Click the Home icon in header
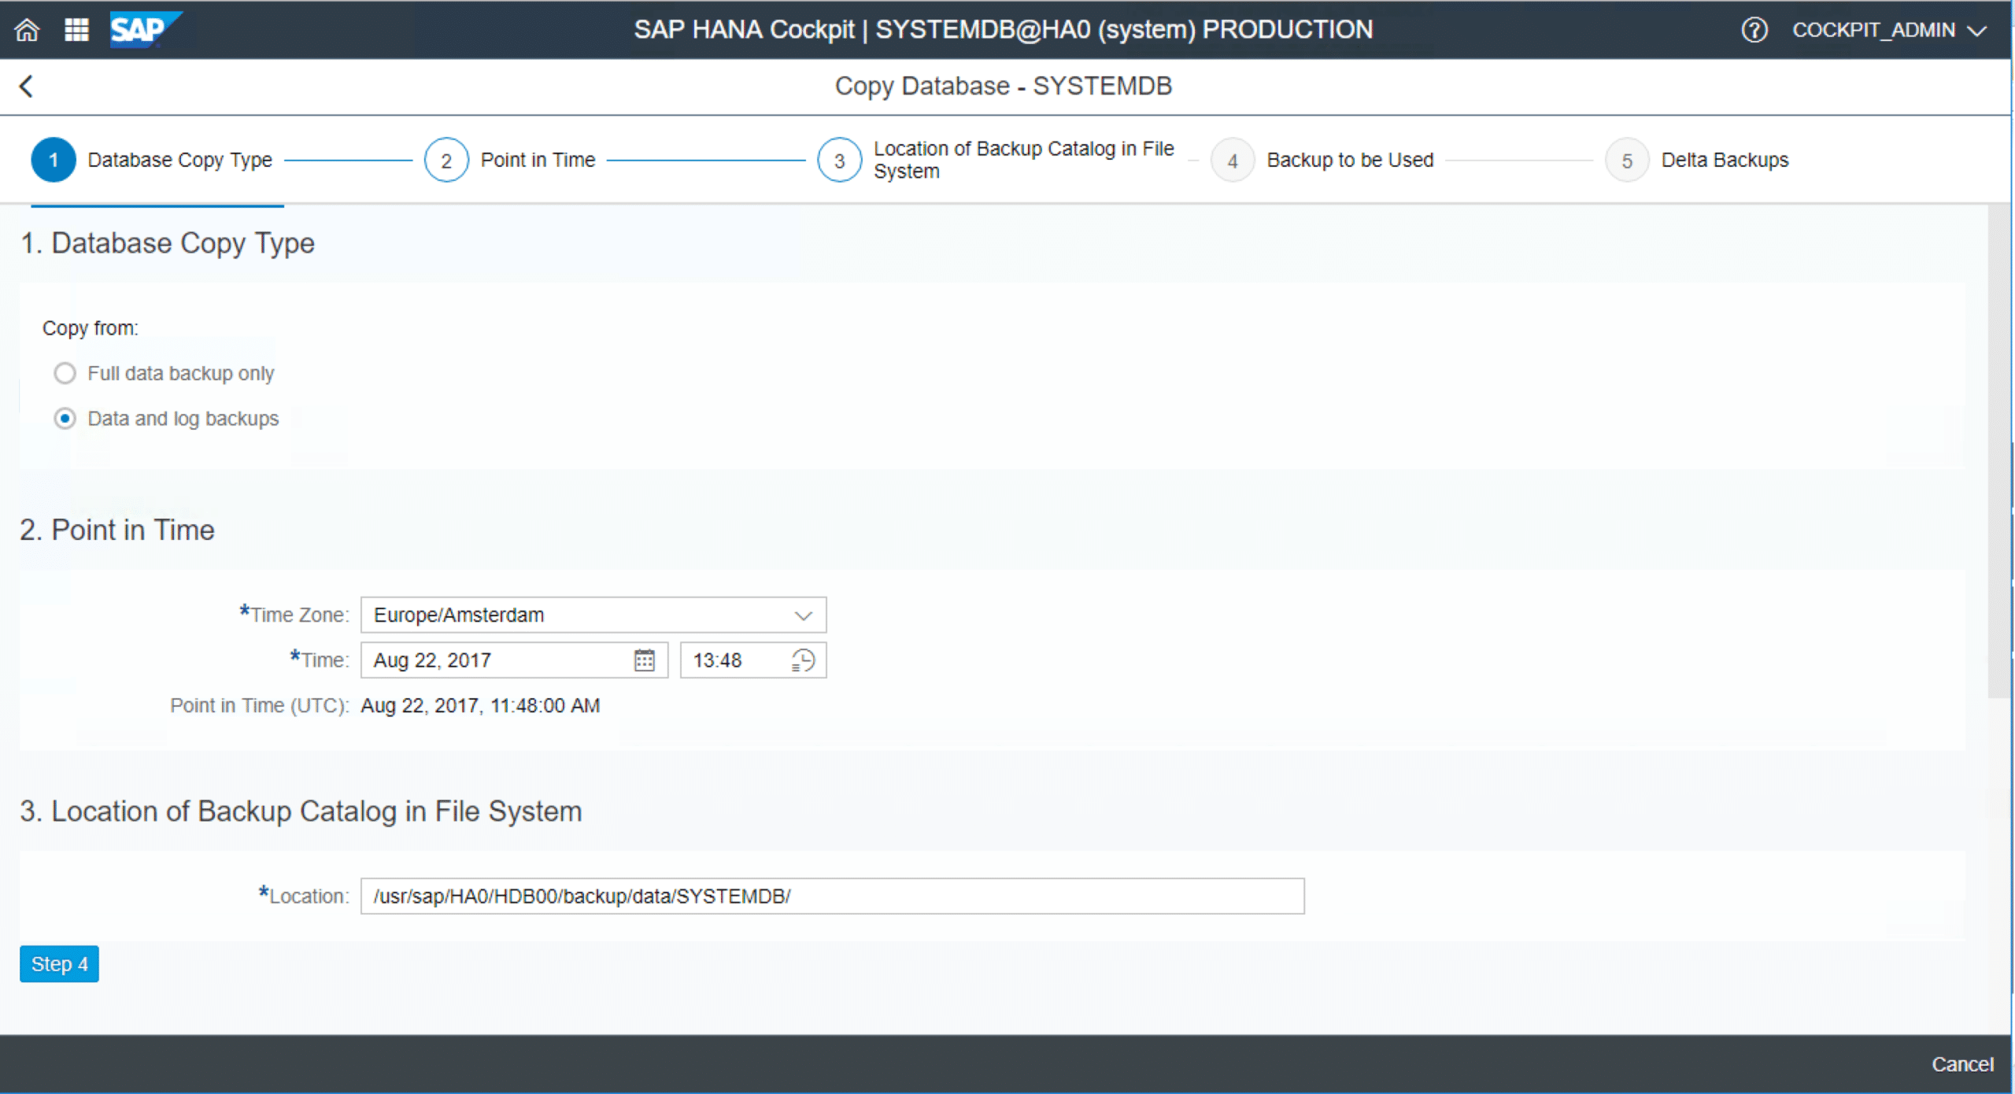Screen dimensions: 2015x1094 click(x=27, y=30)
